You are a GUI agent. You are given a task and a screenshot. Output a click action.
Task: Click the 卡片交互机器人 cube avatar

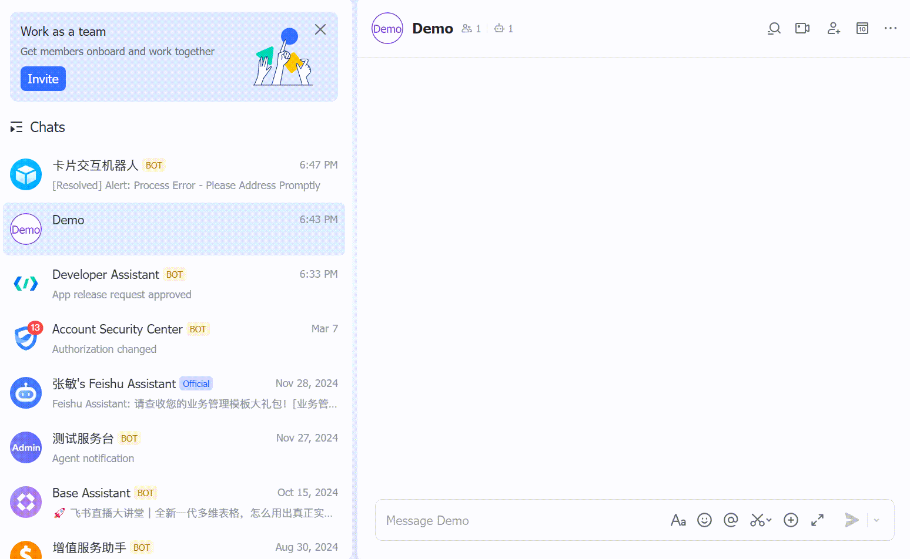(x=26, y=174)
